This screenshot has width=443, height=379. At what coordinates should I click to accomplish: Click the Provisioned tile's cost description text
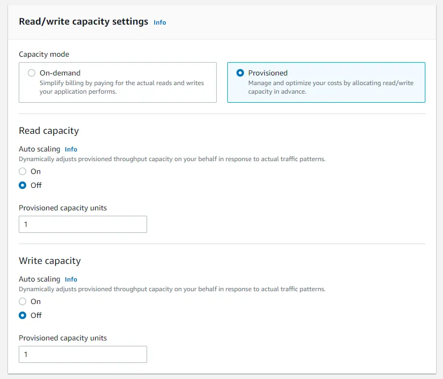pos(330,87)
